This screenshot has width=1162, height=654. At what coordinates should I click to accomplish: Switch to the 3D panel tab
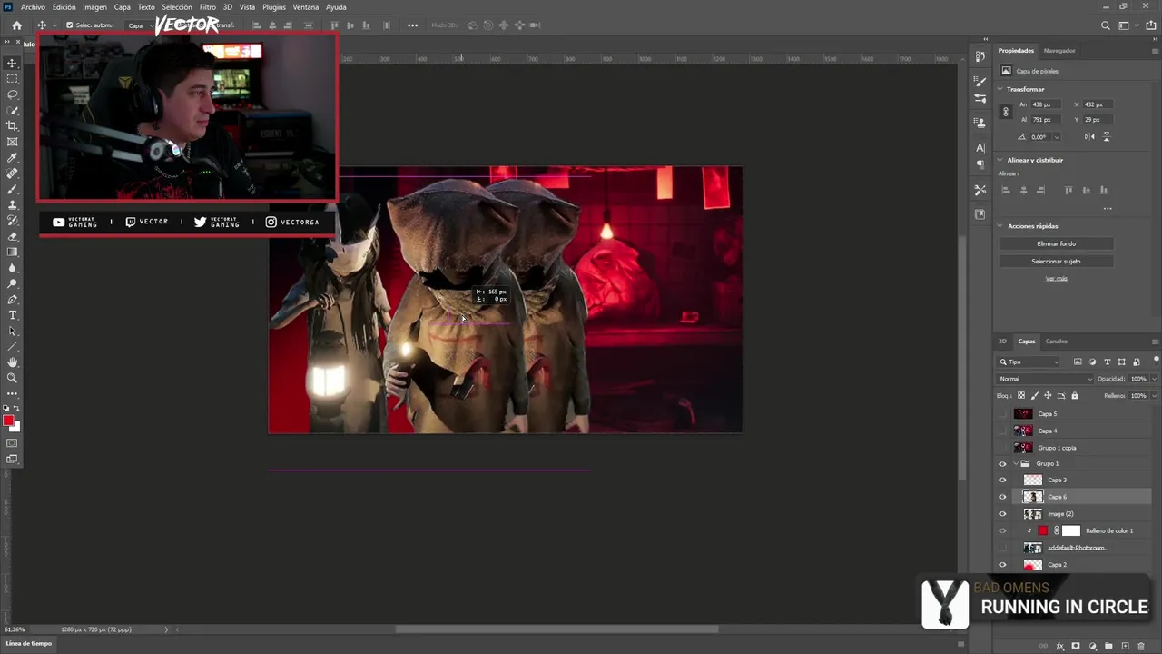click(1003, 342)
